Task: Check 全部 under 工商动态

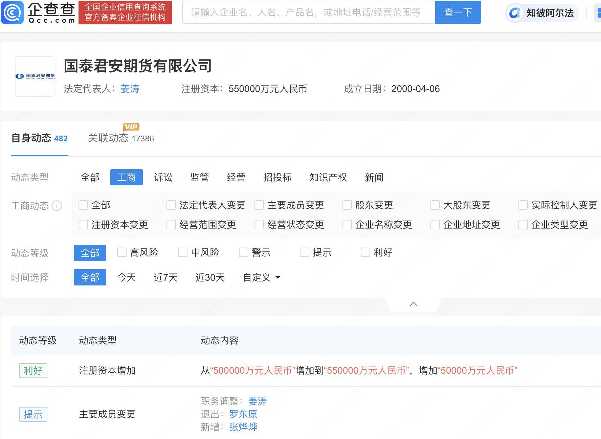Action: (83, 205)
